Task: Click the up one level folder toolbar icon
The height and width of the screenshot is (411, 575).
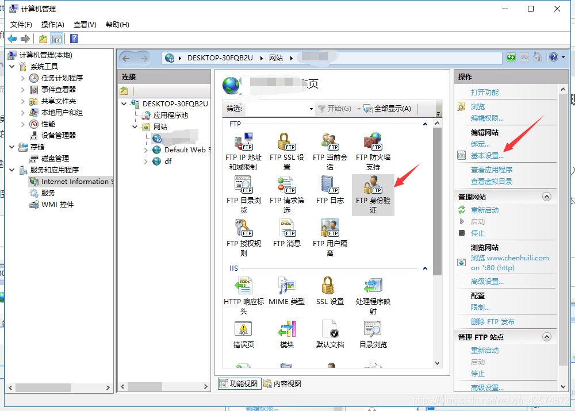Action: 43,39
